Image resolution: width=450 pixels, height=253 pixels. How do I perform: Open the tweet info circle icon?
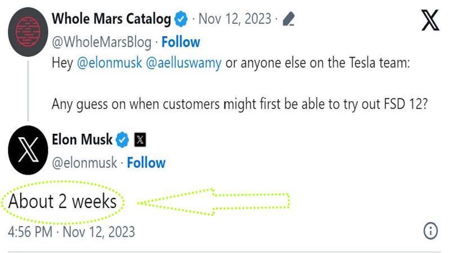[x=430, y=231]
